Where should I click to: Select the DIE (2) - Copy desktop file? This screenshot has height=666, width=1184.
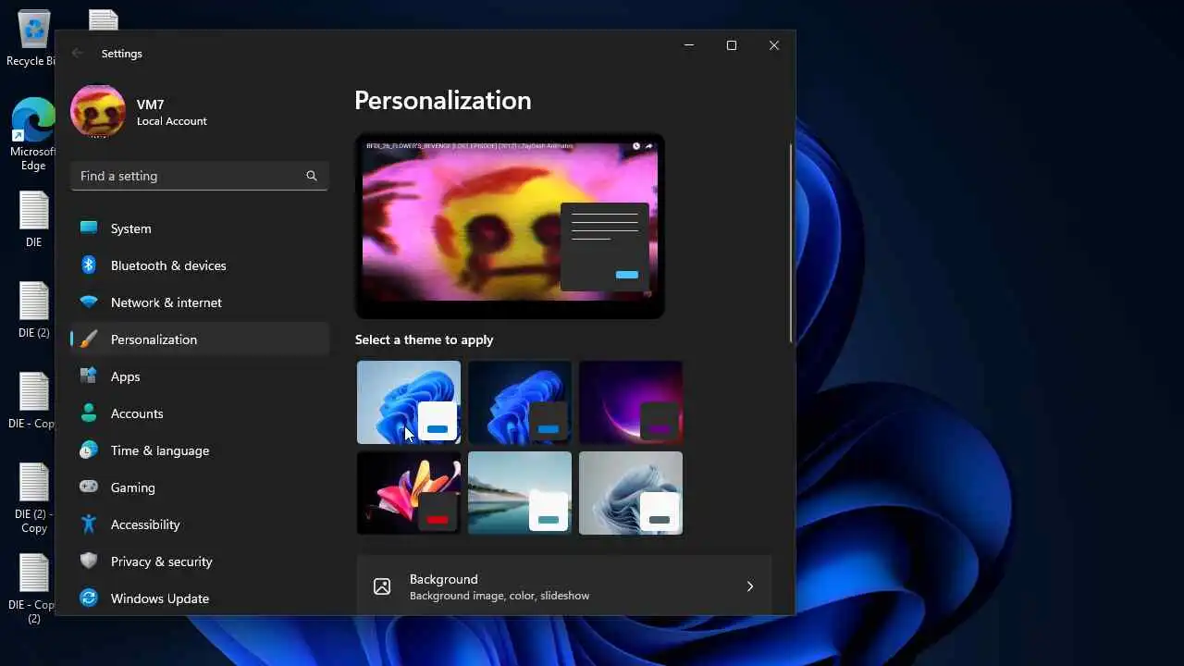pyautogui.click(x=33, y=498)
